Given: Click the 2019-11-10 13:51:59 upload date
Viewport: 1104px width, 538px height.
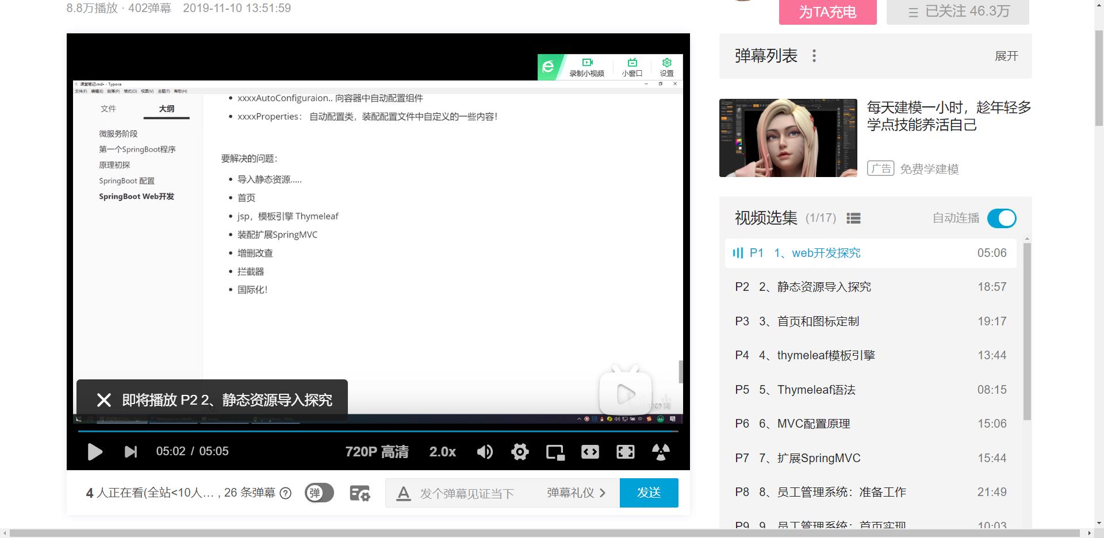Looking at the screenshot, I should click(x=237, y=8).
